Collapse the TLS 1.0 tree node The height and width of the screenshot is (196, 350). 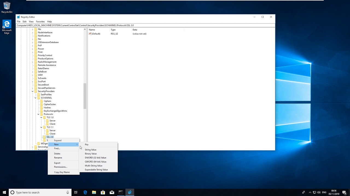point(41,117)
